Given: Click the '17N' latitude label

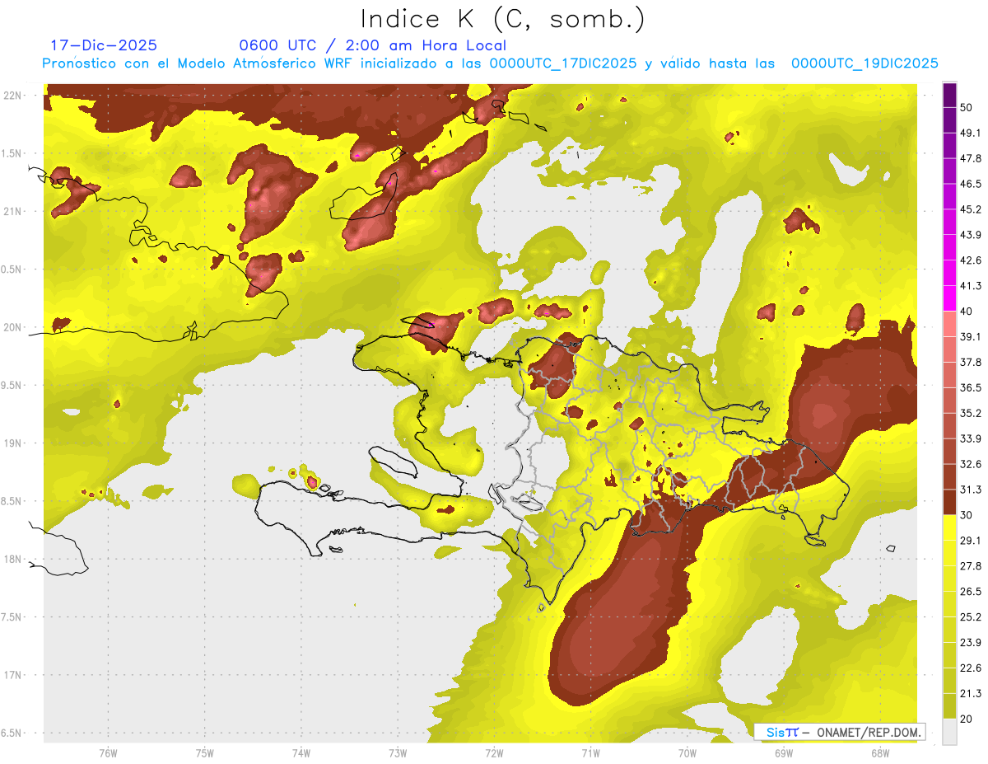Looking at the screenshot, I should 14,675.
